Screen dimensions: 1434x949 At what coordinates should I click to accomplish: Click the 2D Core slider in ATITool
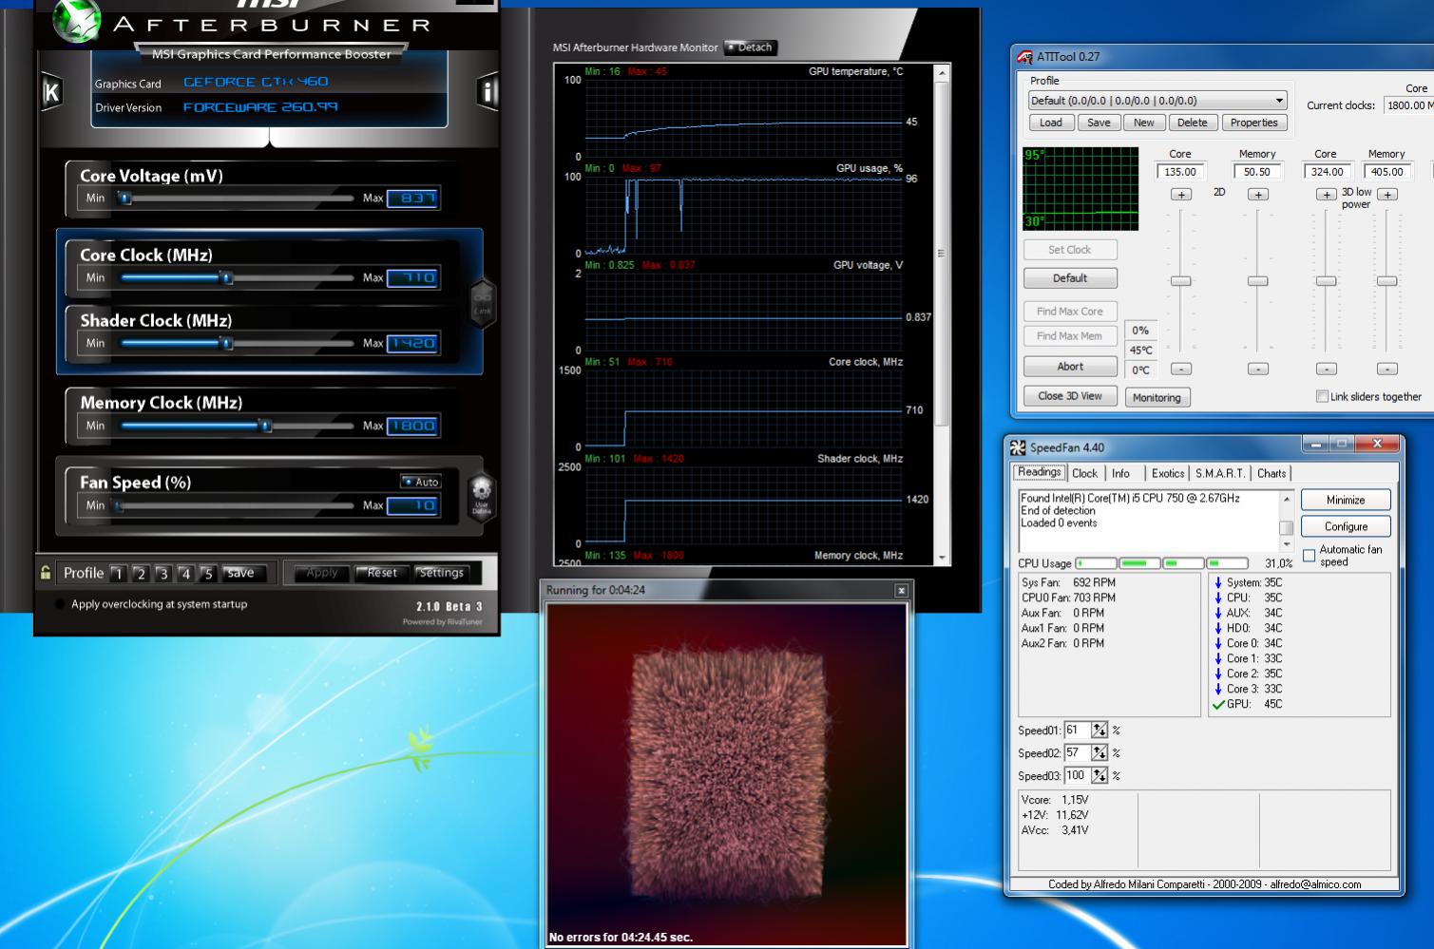click(x=1180, y=281)
